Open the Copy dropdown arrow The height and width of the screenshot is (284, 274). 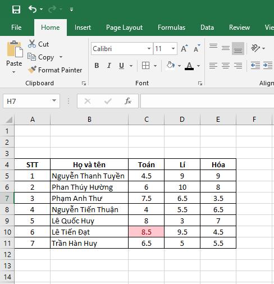pyautogui.click(x=61, y=57)
